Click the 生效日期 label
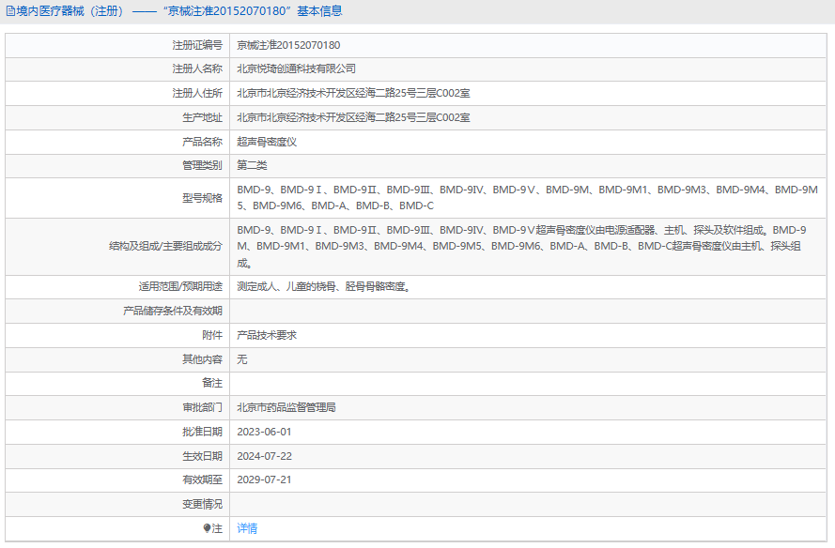The width and height of the screenshot is (835, 548). pos(202,456)
